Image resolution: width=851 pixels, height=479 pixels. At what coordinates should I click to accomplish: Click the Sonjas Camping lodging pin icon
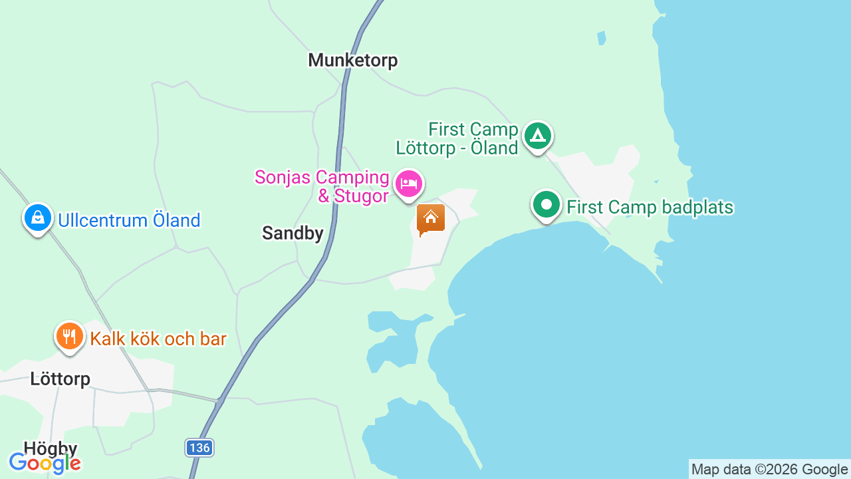coord(409,184)
